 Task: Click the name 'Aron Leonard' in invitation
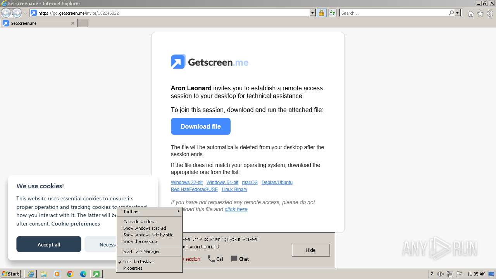[191, 88]
